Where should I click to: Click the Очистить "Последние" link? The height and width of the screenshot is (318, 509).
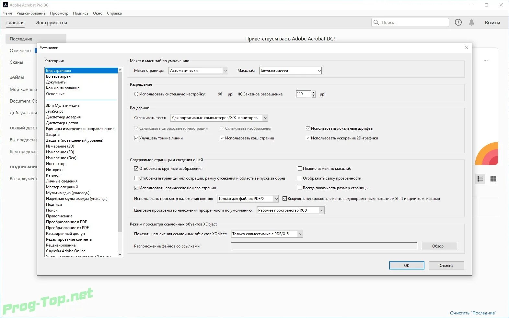(473, 313)
